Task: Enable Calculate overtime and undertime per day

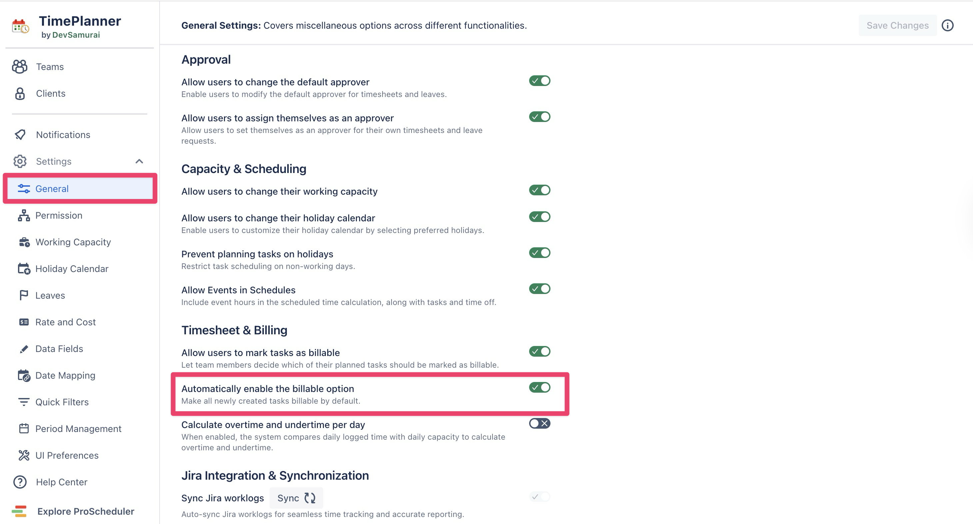Action: pos(539,424)
